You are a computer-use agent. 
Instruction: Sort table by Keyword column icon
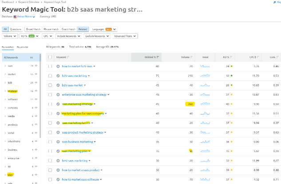[x=68, y=57]
